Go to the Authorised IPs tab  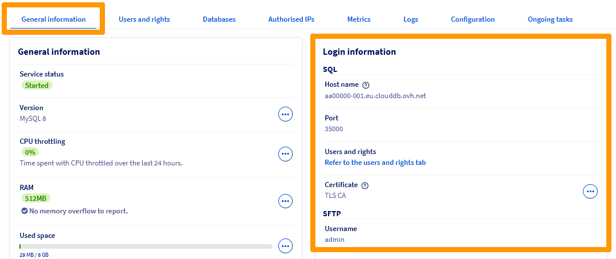click(291, 19)
